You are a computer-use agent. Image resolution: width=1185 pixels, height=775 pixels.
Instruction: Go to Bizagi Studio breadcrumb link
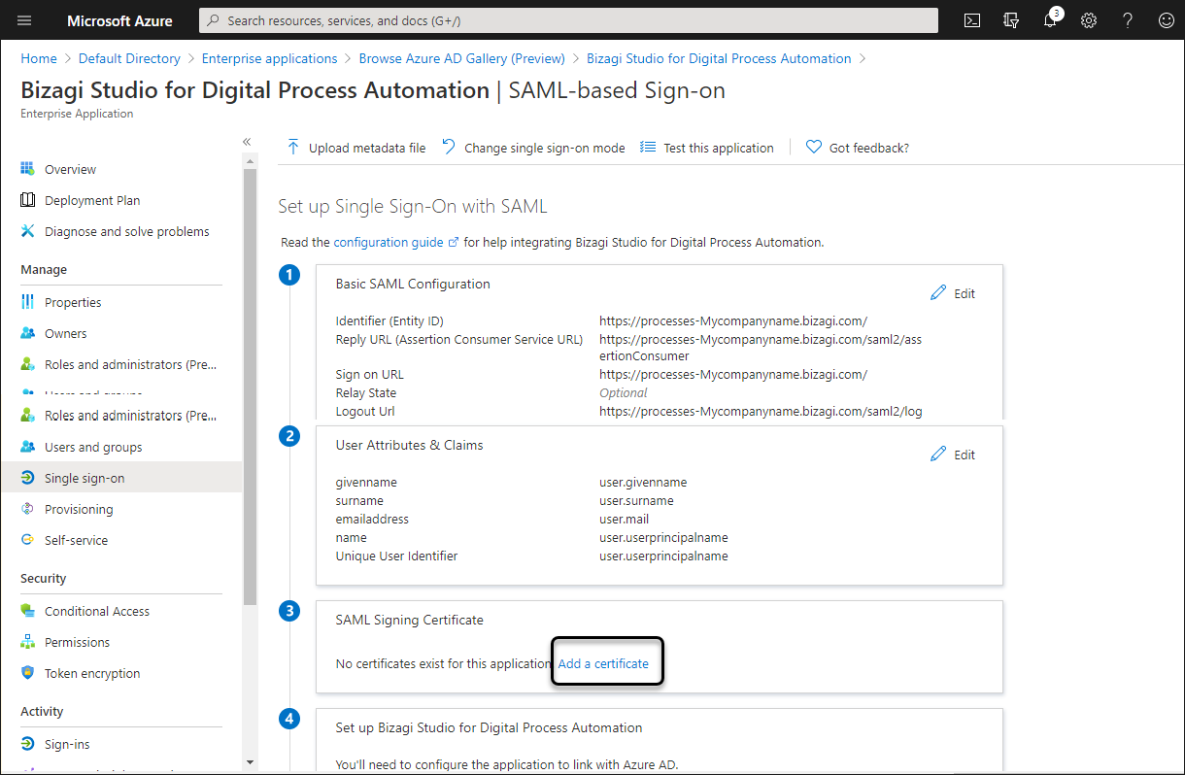719,58
